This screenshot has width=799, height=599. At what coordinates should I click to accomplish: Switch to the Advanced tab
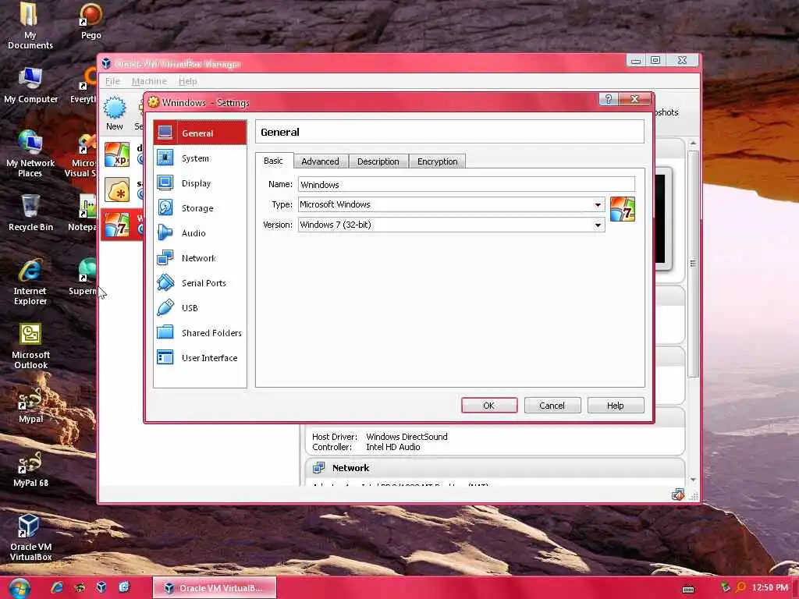point(321,161)
